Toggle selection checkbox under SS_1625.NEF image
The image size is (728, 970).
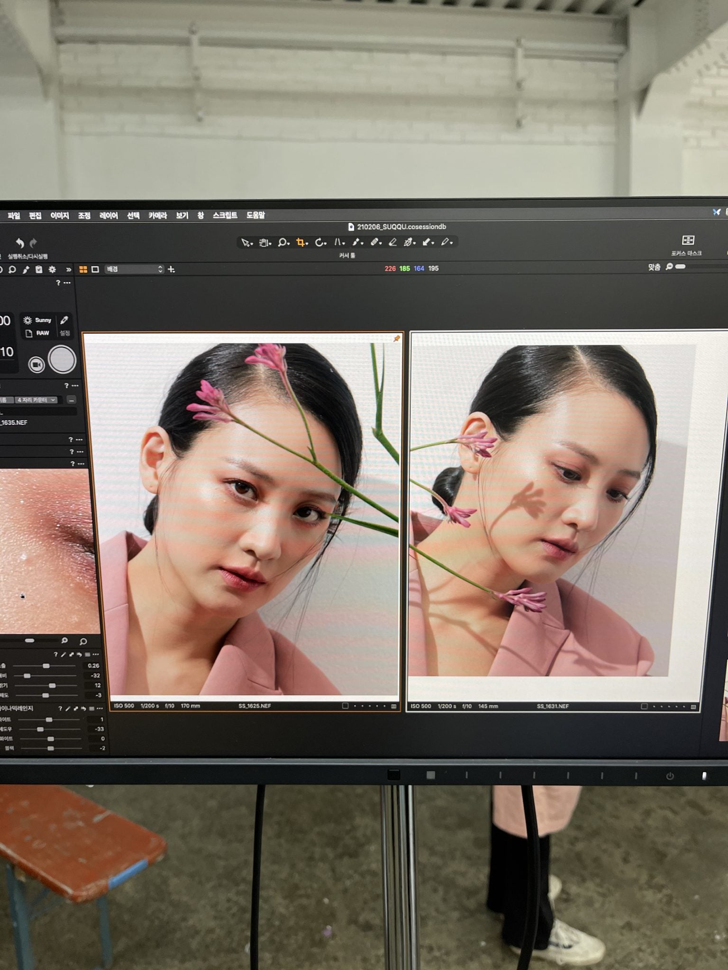coord(345,706)
